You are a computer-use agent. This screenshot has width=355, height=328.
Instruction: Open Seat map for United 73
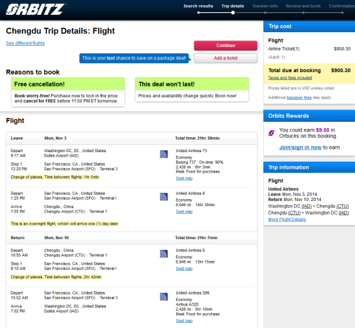click(184, 178)
